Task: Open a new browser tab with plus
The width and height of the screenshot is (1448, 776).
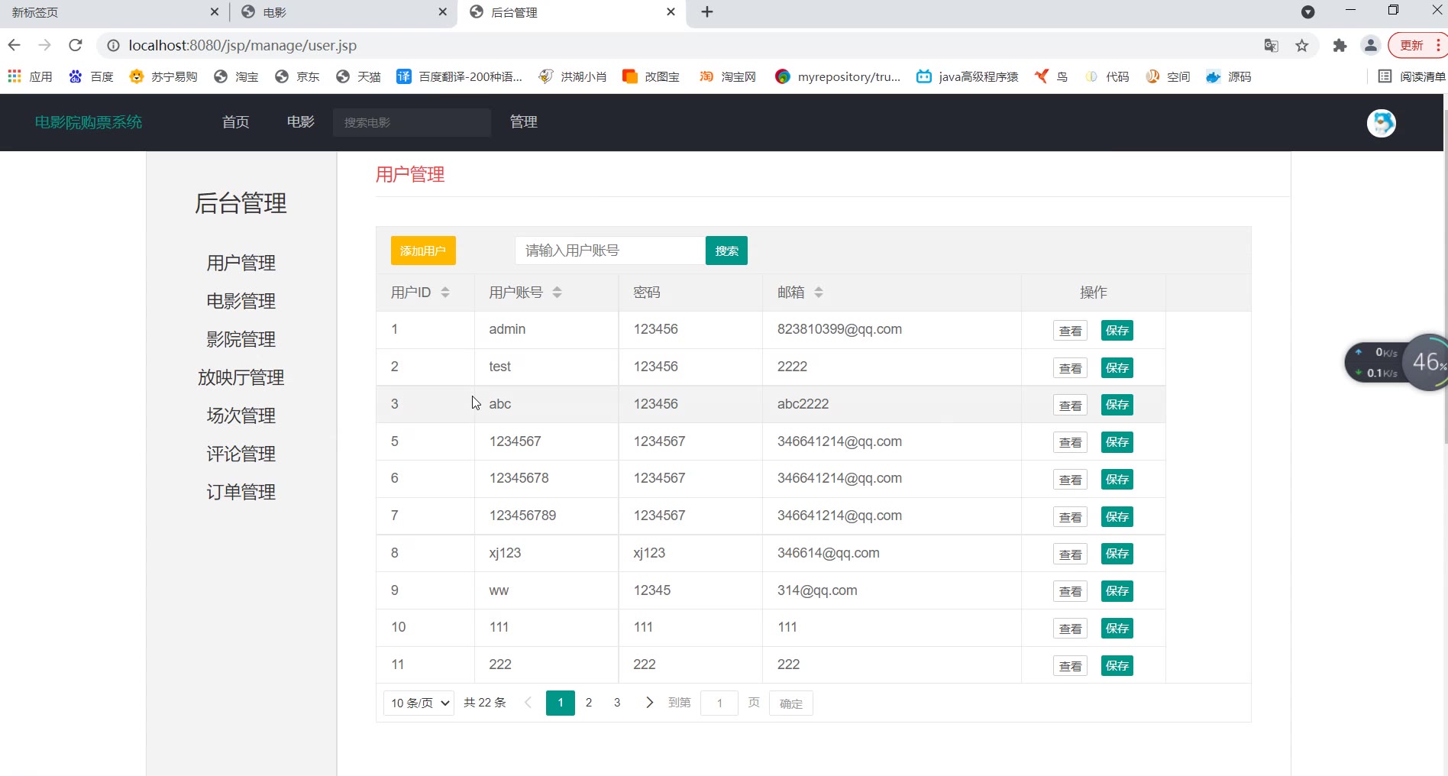Action: click(707, 12)
